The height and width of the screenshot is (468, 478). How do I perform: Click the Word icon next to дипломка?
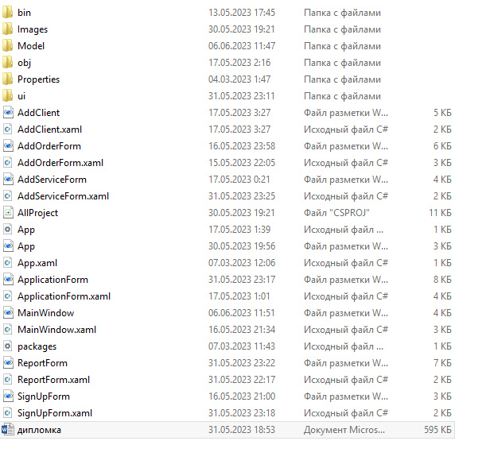click(x=8, y=430)
